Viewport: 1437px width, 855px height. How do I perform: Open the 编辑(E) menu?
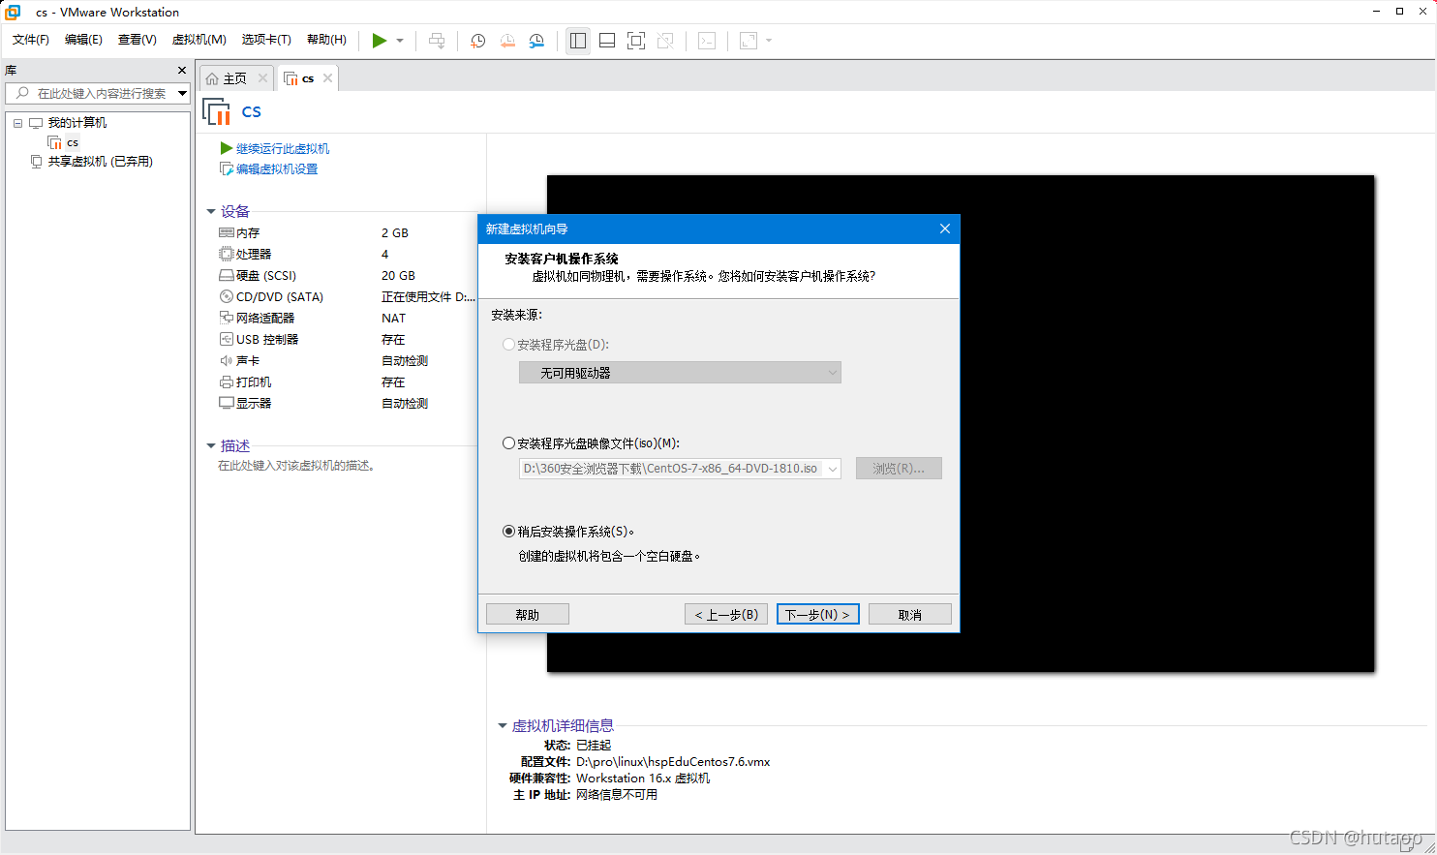click(x=83, y=40)
